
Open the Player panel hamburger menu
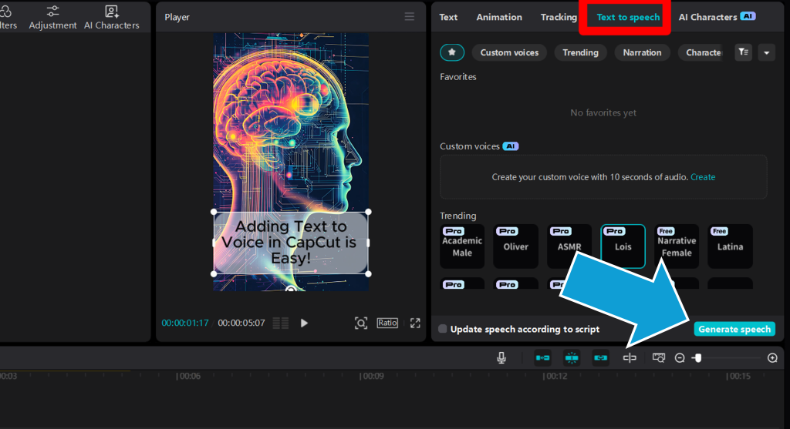pyautogui.click(x=410, y=17)
